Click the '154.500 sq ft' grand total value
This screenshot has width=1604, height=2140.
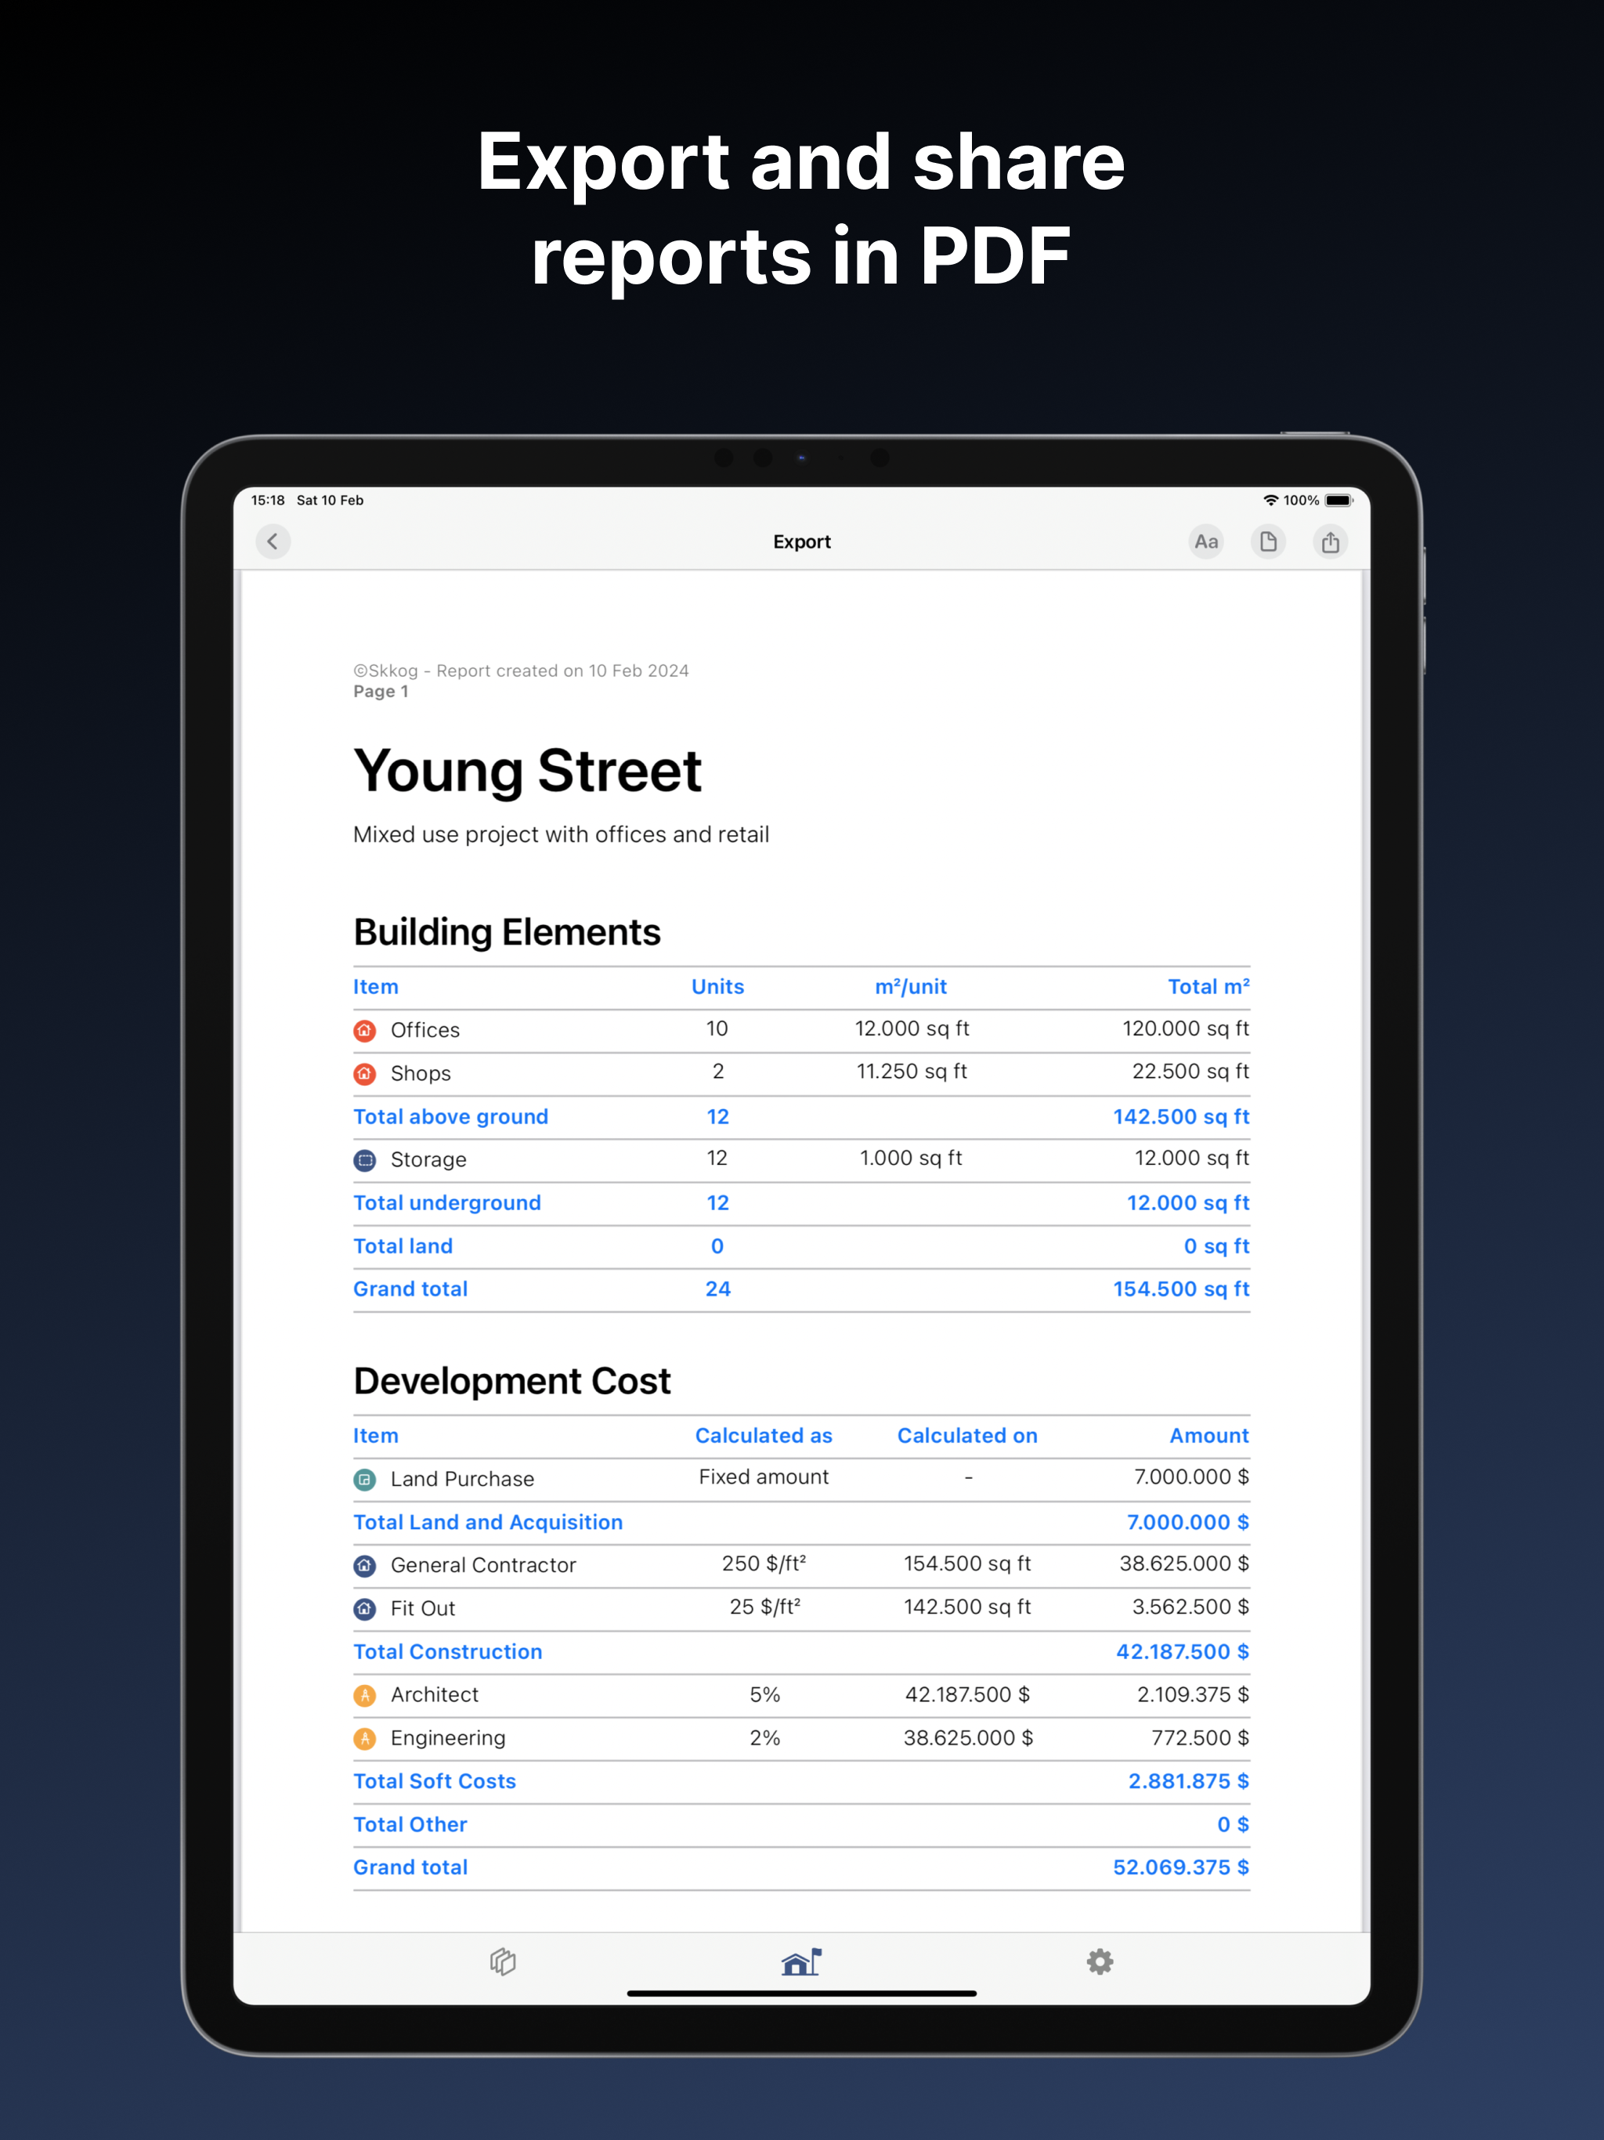click(x=1181, y=1289)
